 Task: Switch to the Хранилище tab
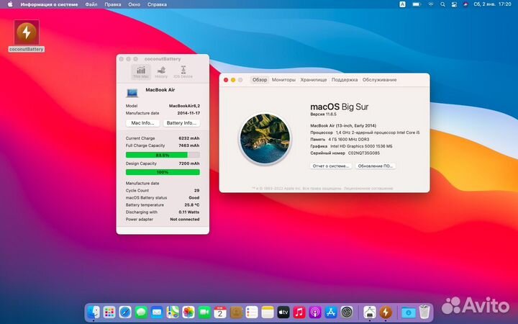click(314, 80)
